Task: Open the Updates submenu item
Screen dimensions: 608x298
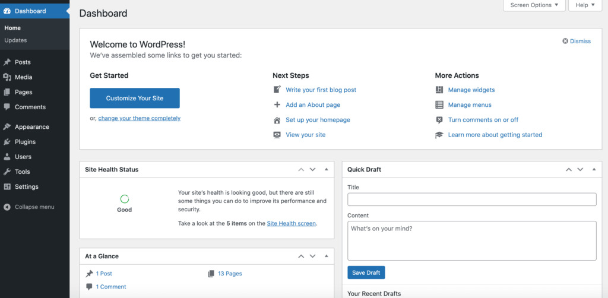Action: tap(15, 40)
